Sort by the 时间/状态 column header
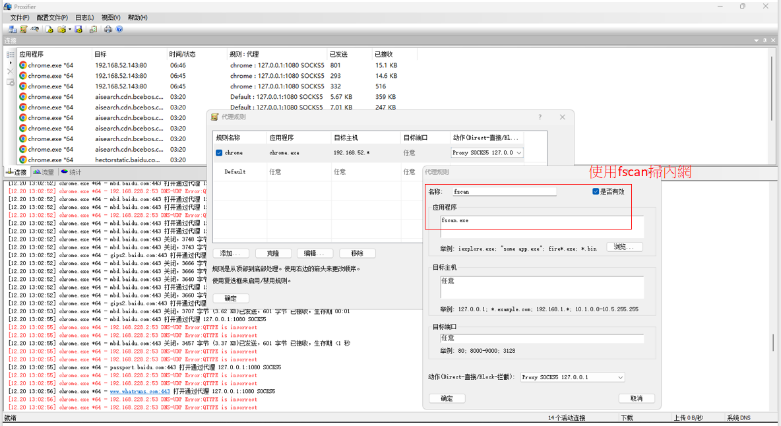The image size is (781, 426). coord(197,54)
